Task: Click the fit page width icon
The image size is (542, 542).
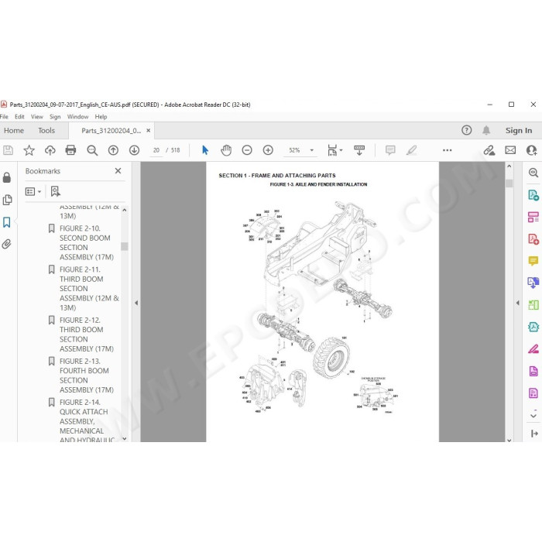Action: point(332,150)
